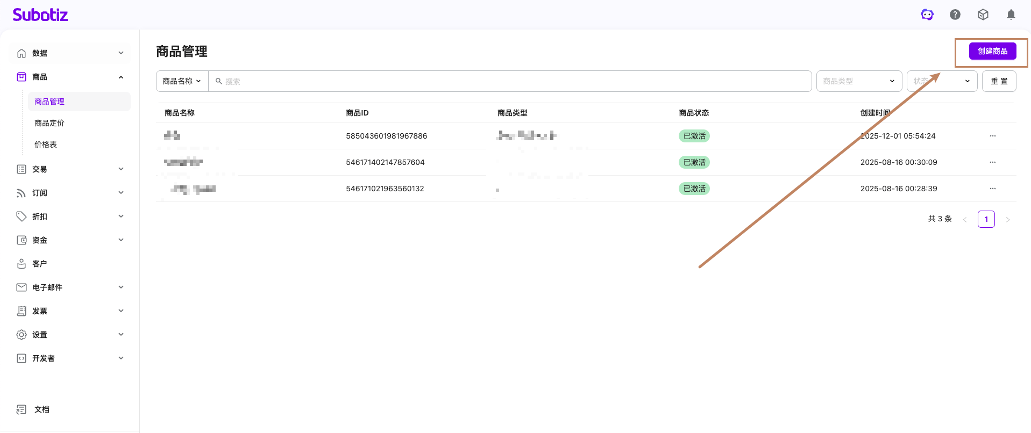This screenshot has width=1031, height=433.
Task: Click 已激活 badge for product 546171402147857604
Action: (694, 162)
